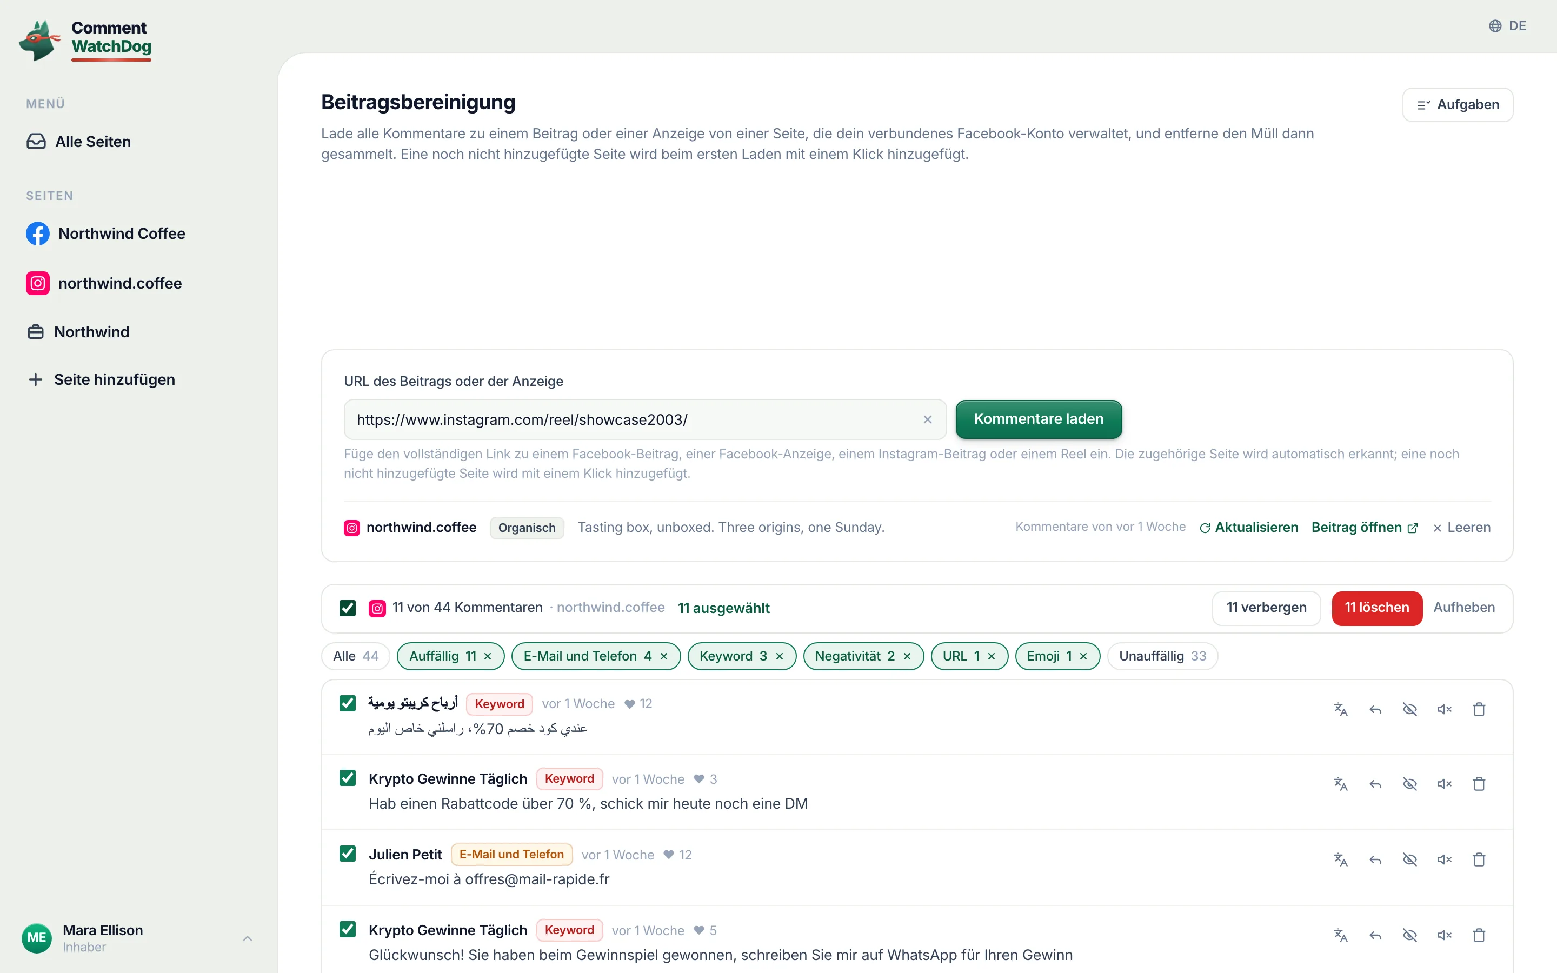Click Kommentare laden button

(1039, 419)
